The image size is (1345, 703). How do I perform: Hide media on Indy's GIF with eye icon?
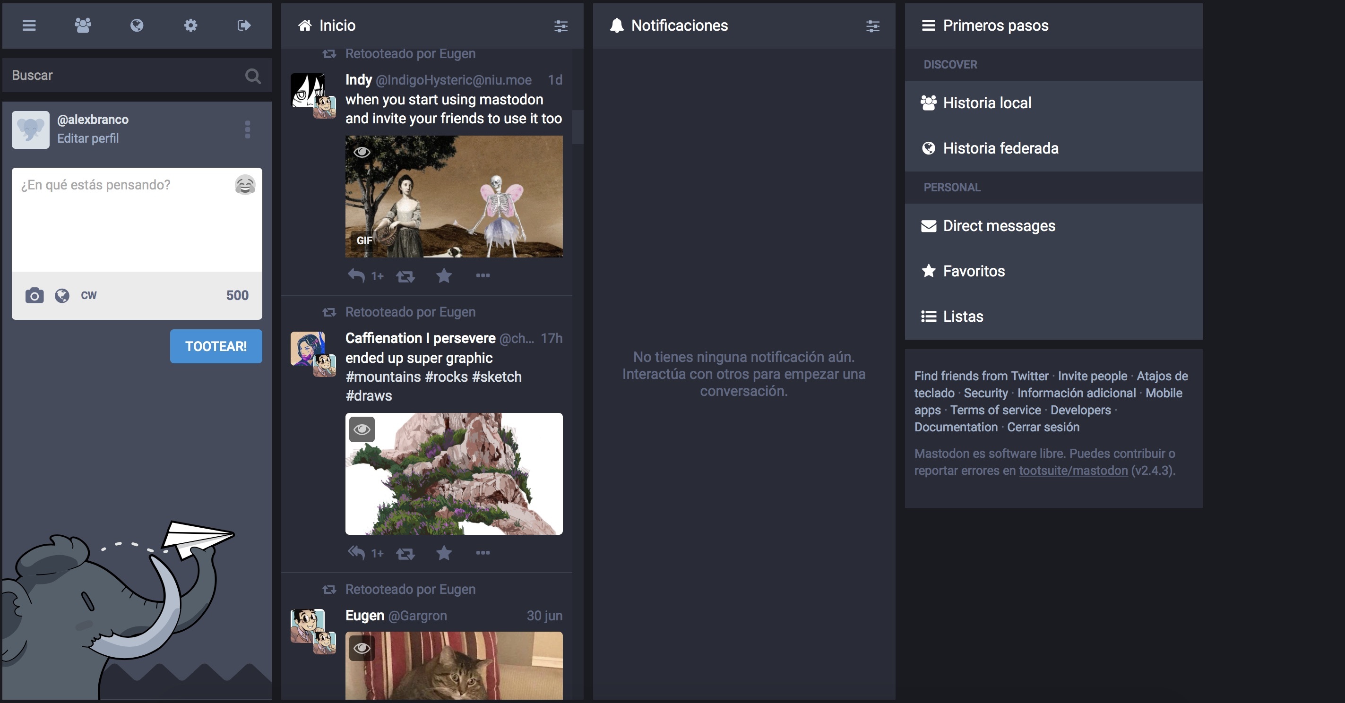(362, 152)
